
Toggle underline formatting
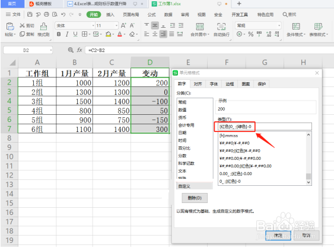[75, 34]
